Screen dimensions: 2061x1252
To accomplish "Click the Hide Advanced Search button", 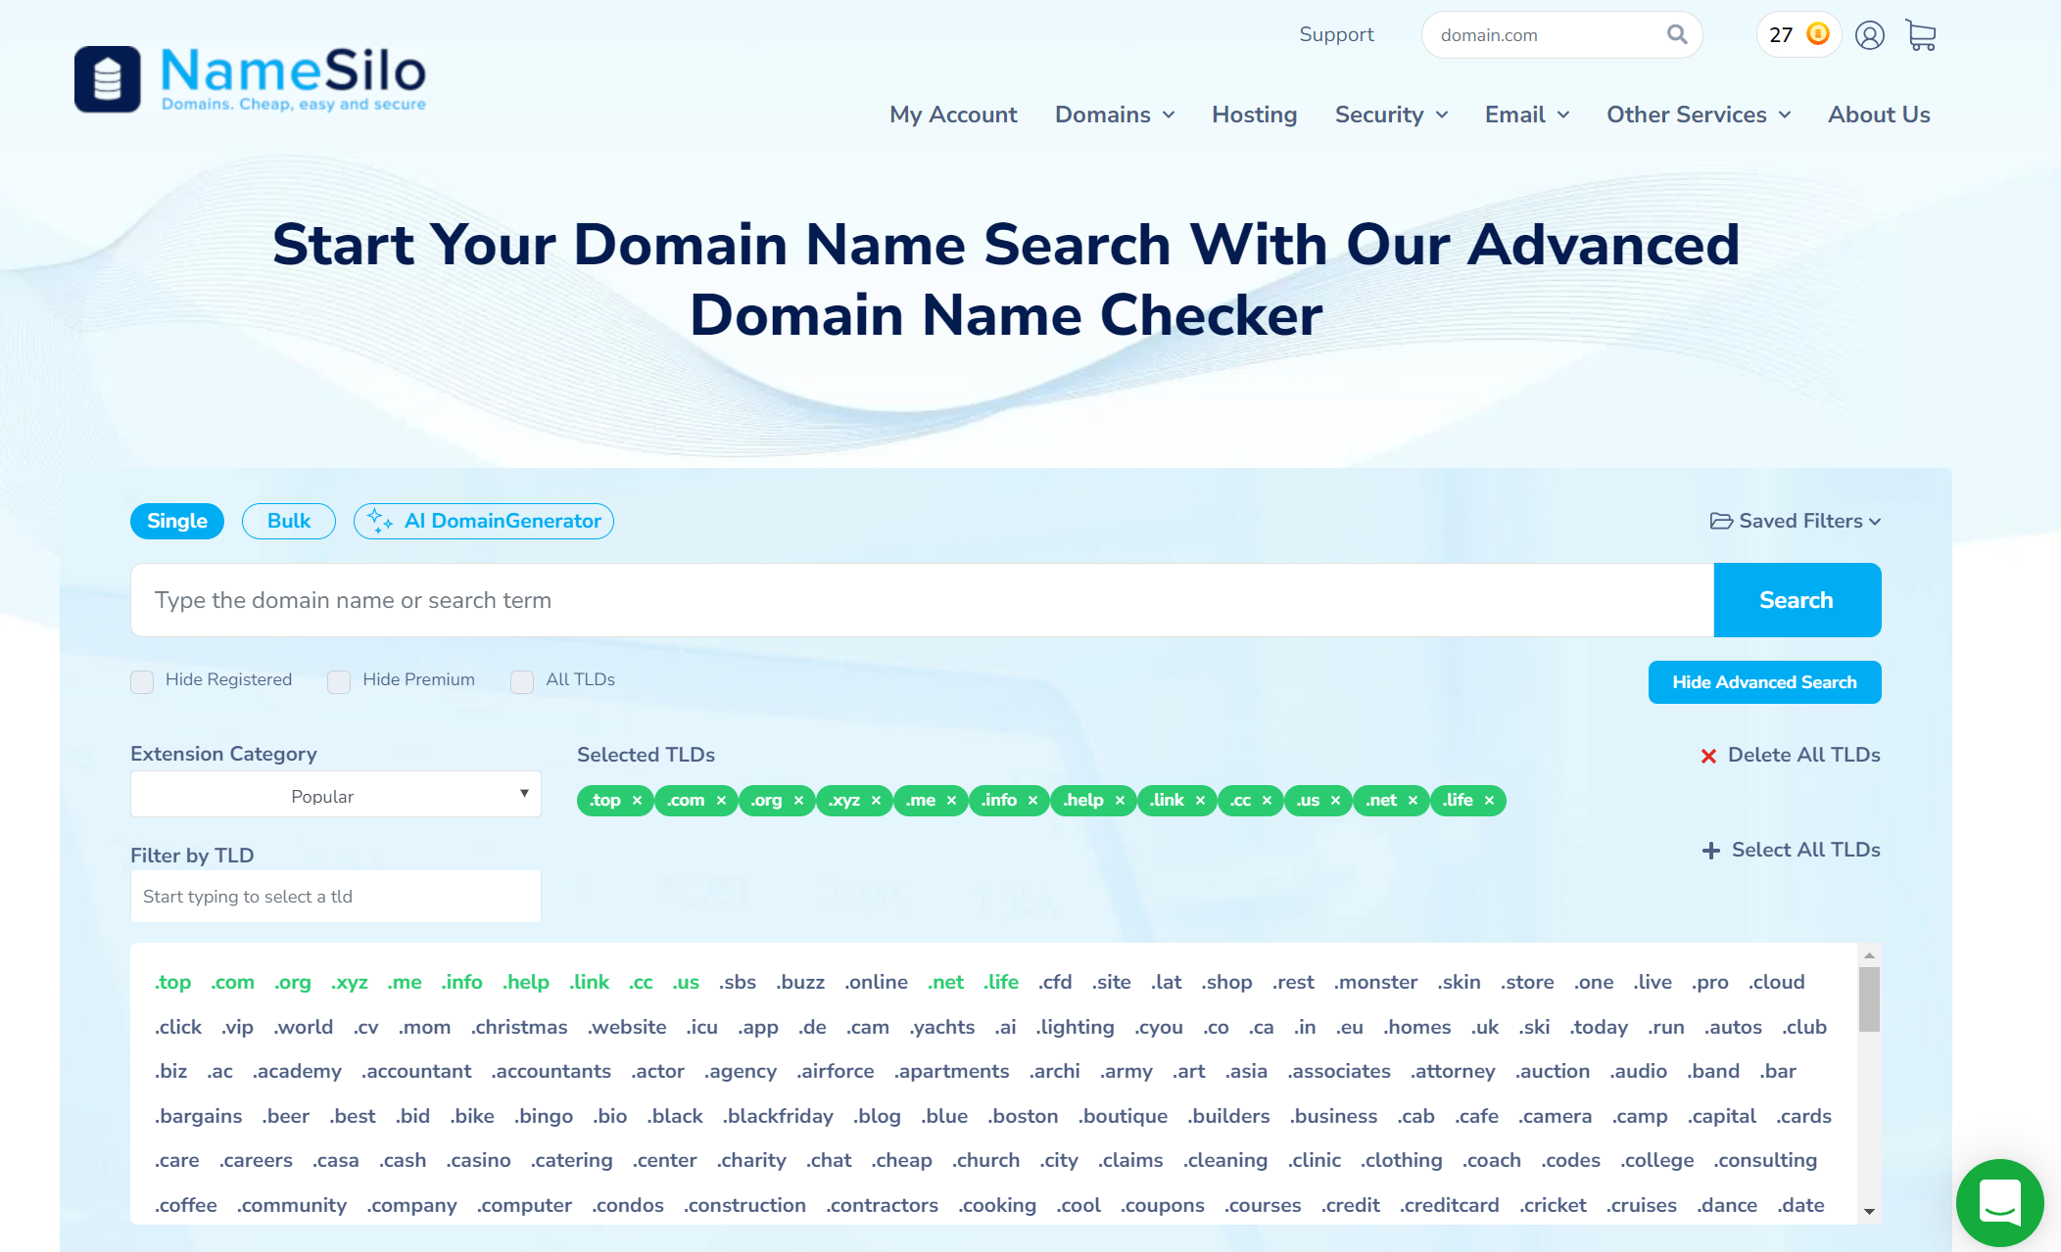I will coord(1763,681).
